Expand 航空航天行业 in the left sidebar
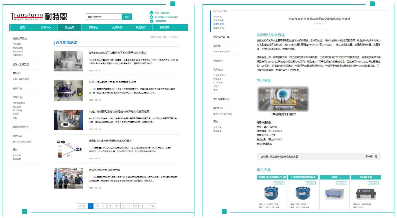The width and height of the screenshot is (397, 218). (x=20, y=38)
